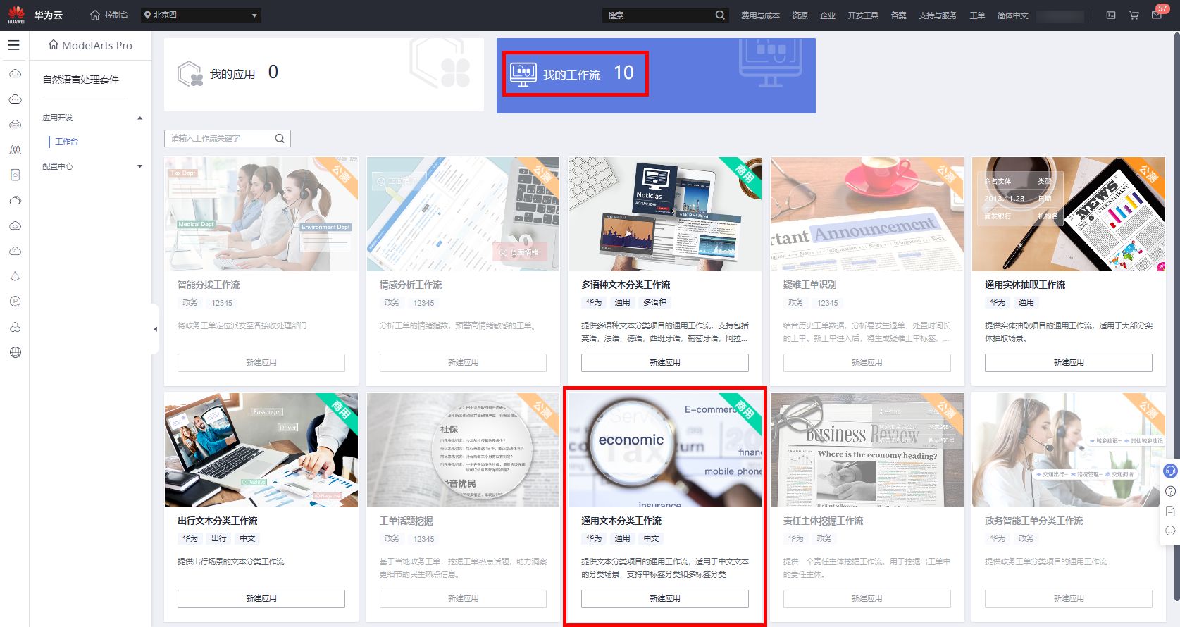Open the hamburger menu in the sidebar
The height and width of the screenshot is (627, 1180).
(x=14, y=45)
